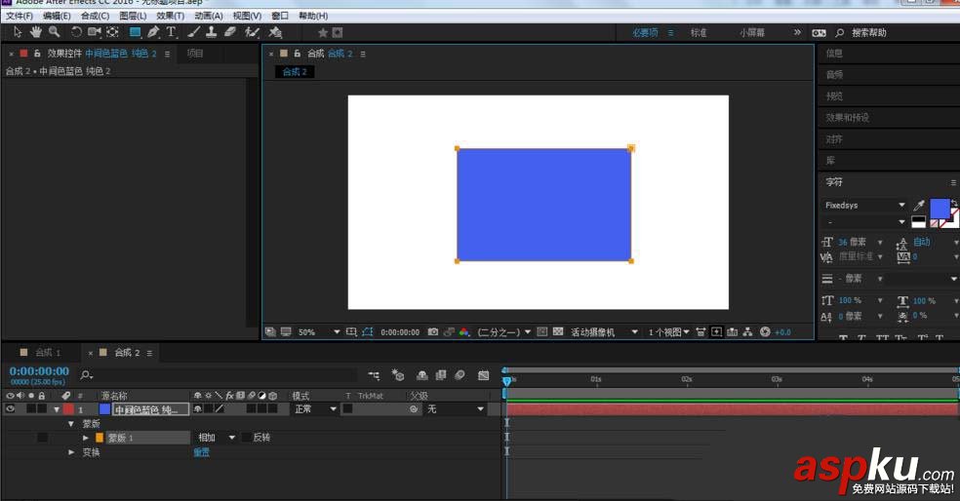960x501 pixels.
Task: Open the 效果(T) menu
Action: (x=170, y=16)
